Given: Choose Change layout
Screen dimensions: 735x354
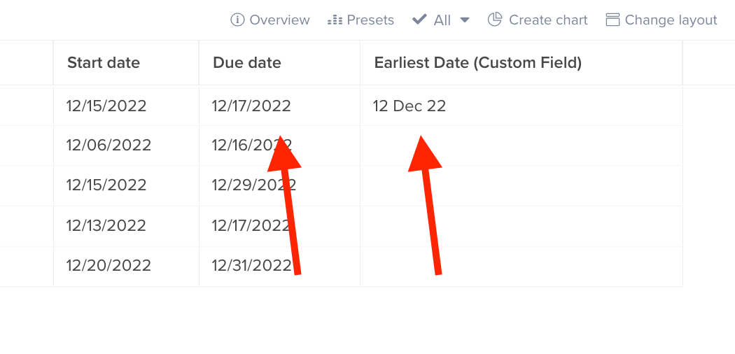Looking at the screenshot, I should 671,20.
